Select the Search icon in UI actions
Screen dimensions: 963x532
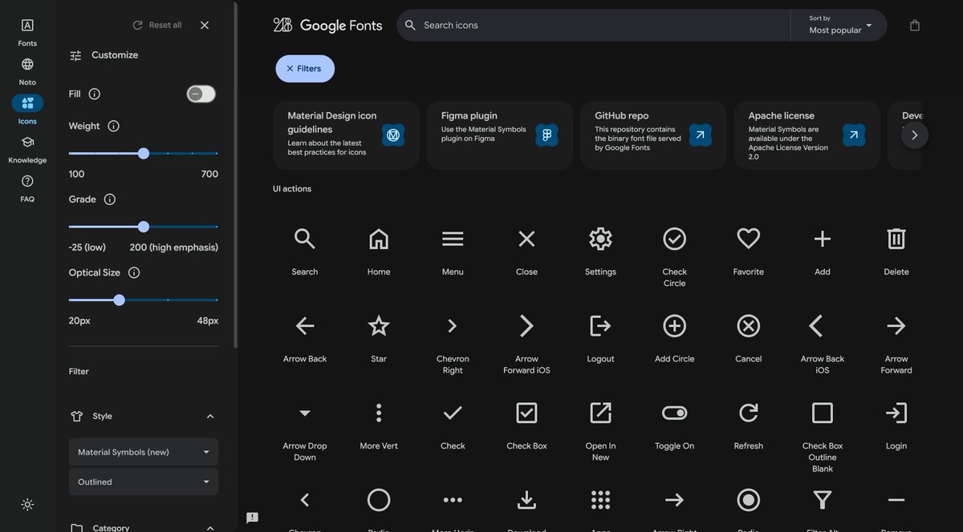click(305, 239)
